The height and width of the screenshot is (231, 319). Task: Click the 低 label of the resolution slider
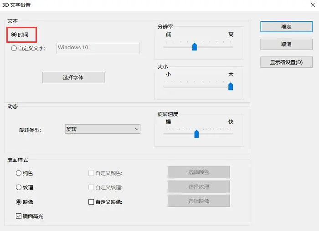pyautogui.click(x=168, y=34)
